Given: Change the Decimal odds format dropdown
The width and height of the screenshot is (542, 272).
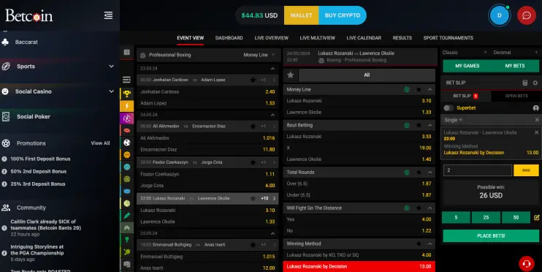Looking at the screenshot, I should [516, 52].
